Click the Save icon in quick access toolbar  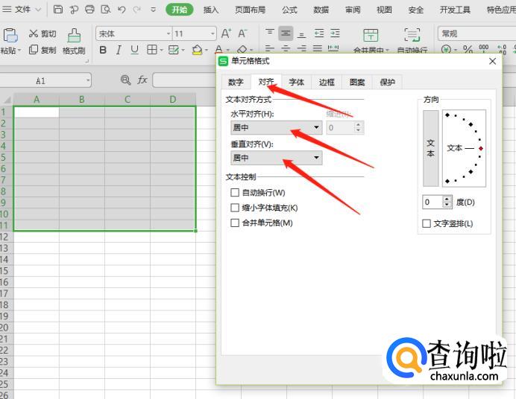[x=58, y=9]
